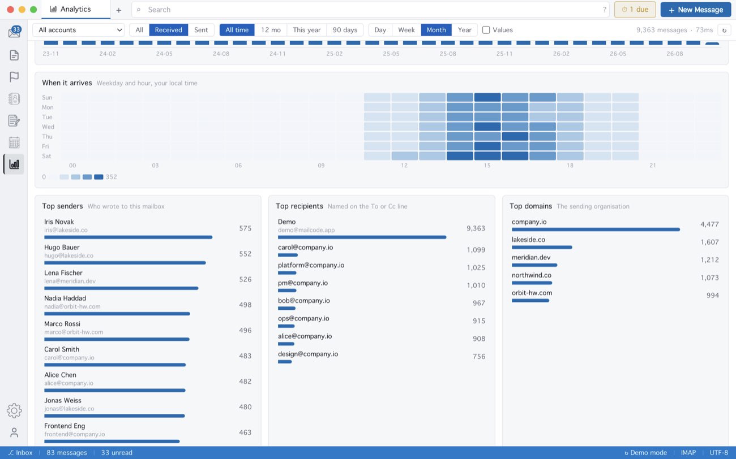736x459 pixels.
Task: Click the darkest legend swatch beside 352
Action: [99, 177]
